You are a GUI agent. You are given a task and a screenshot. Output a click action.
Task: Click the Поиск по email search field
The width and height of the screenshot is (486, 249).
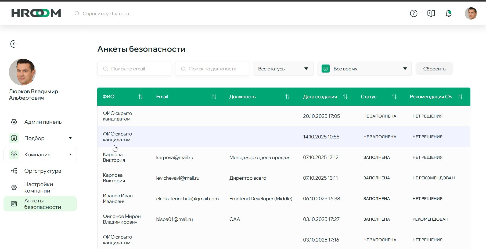[x=134, y=69]
